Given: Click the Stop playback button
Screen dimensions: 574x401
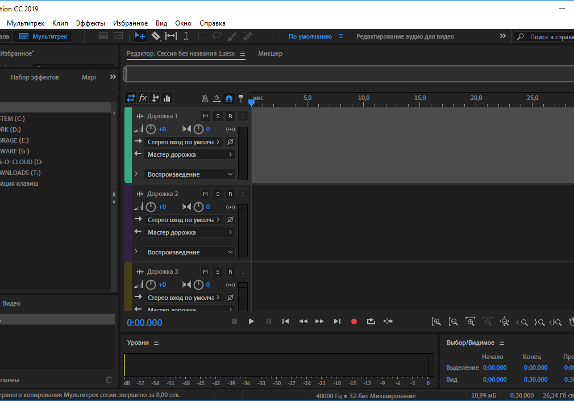Looking at the screenshot, I should [x=234, y=321].
